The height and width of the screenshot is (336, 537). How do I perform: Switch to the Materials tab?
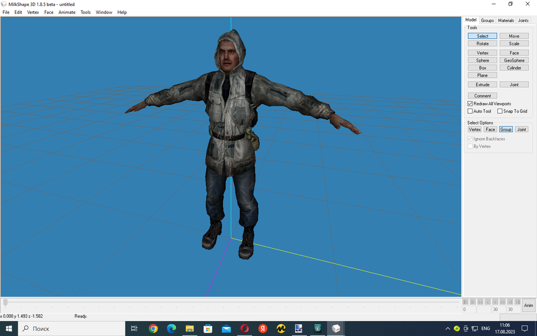point(505,20)
